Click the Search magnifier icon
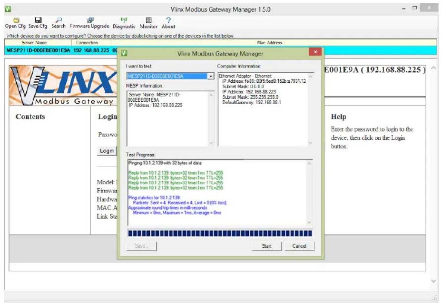This screenshot has width=441, height=303. click(x=59, y=20)
